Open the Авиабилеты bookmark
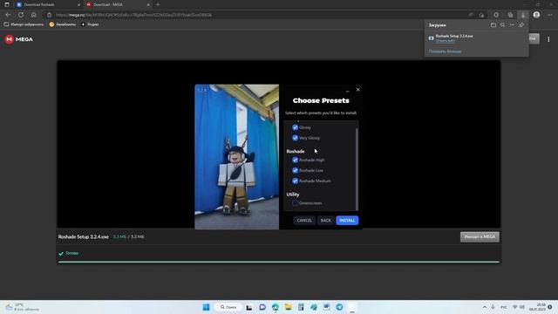Image resolution: width=558 pixels, height=314 pixels. [x=63, y=24]
